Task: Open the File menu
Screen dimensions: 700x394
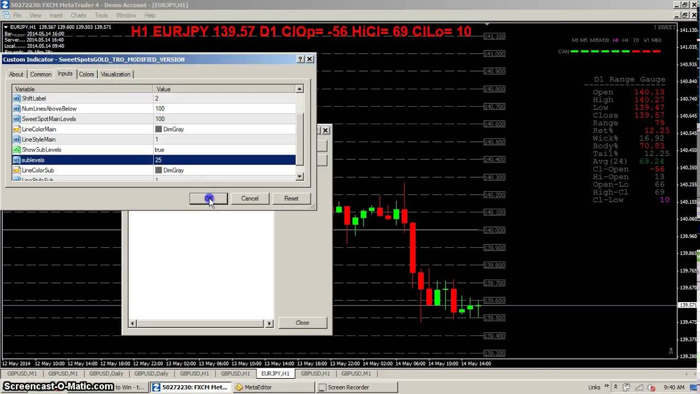Action: coord(16,15)
